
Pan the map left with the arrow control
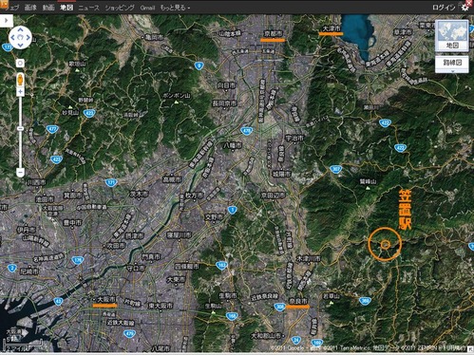tap(12, 38)
